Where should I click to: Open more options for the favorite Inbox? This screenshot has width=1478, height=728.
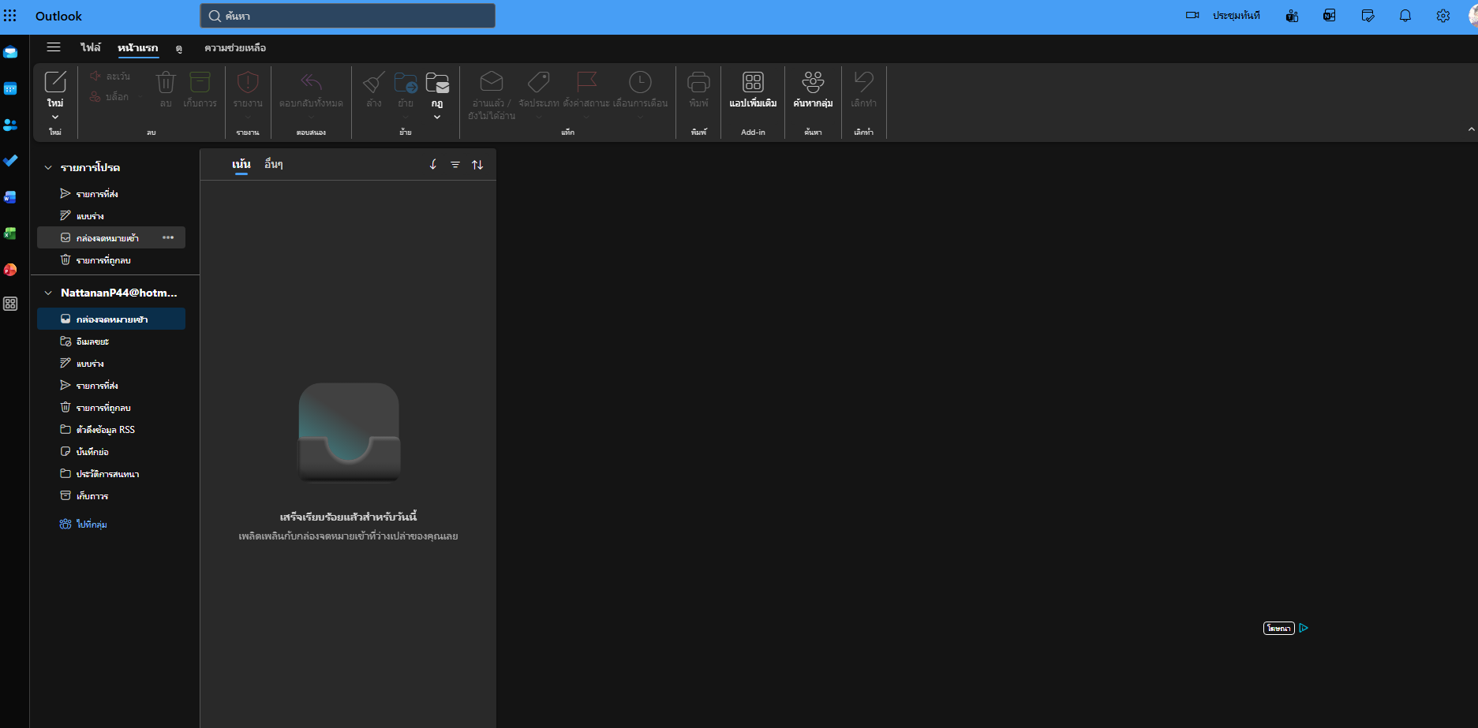tap(168, 237)
